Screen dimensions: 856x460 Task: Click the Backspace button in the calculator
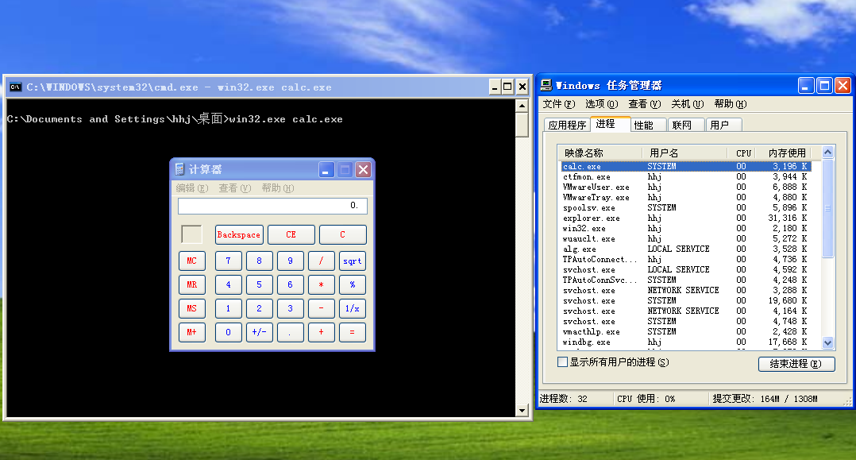239,235
